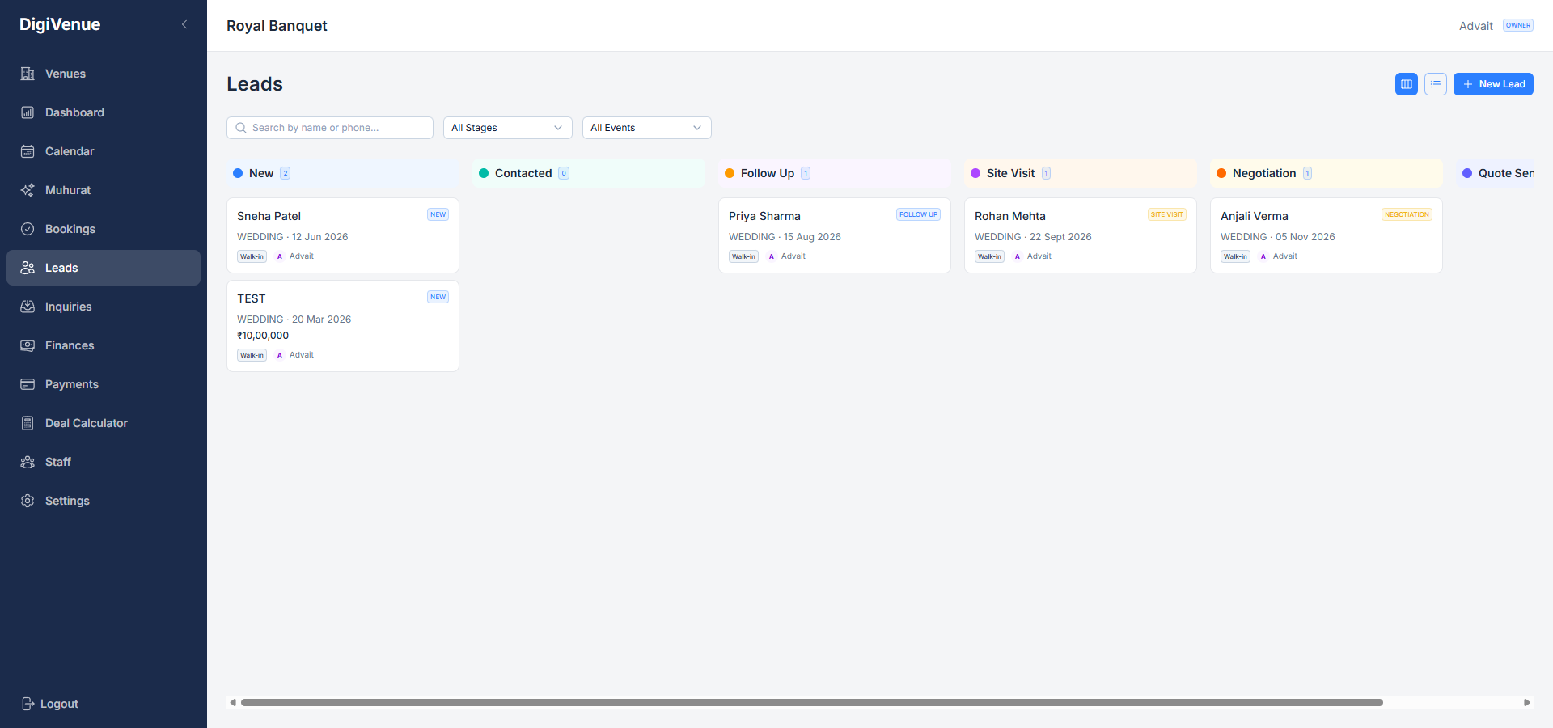Click the ₹10,00,000 amount on TEST card
The width and height of the screenshot is (1553, 728).
tap(263, 336)
